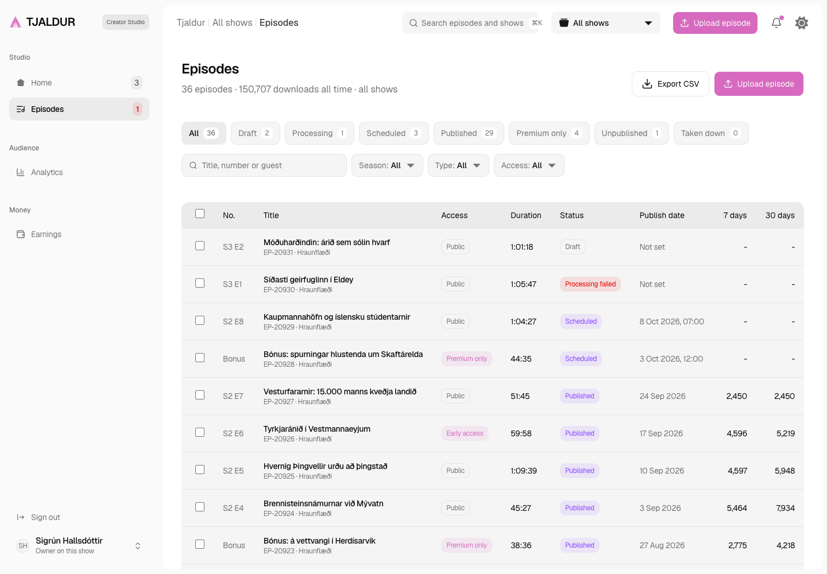Open the Type filter dropdown
Viewport: 827px width, 574px height.
pos(458,165)
